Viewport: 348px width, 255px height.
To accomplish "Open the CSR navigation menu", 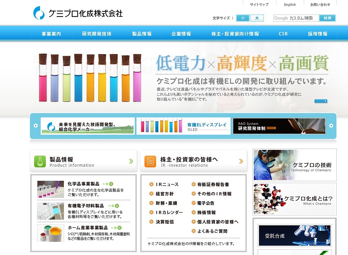I will click(283, 34).
